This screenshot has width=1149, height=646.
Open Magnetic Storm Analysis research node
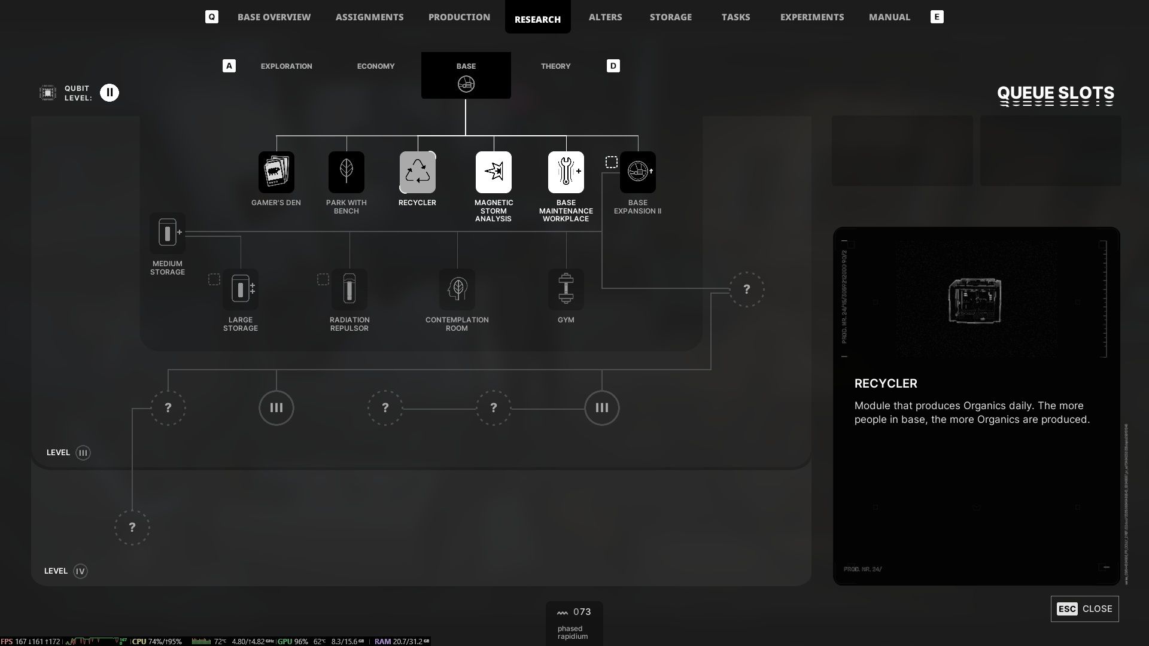click(493, 172)
